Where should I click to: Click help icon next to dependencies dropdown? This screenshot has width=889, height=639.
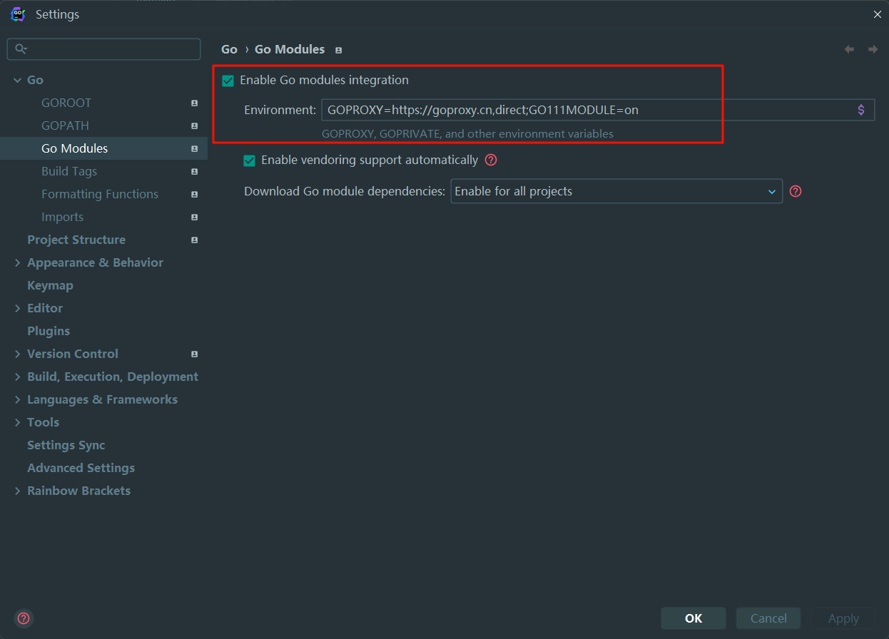(x=796, y=191)
